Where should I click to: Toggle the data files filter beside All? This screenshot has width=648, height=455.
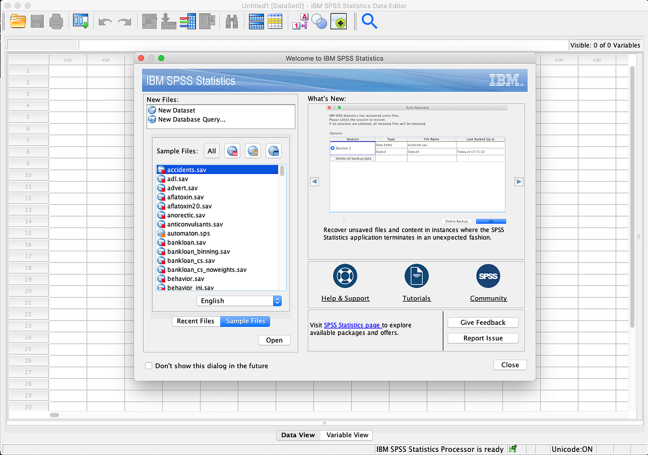[232, 151]
